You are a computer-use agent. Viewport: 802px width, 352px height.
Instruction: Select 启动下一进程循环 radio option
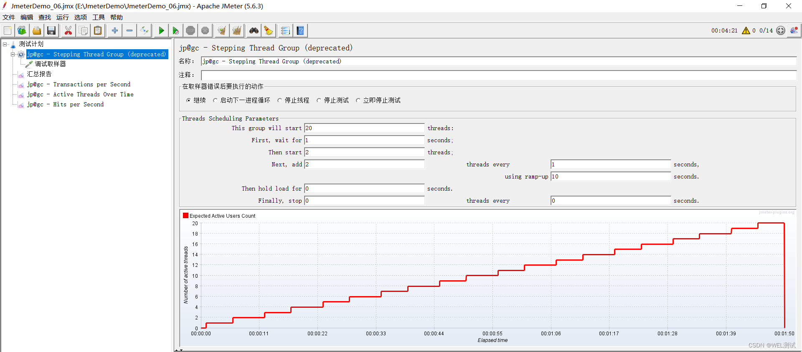[215, 101]
